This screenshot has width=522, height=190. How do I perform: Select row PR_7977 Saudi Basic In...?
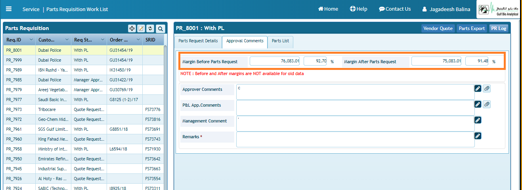[84, 100]
